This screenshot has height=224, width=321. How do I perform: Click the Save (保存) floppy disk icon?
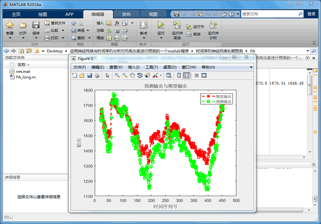coord(36,25)
